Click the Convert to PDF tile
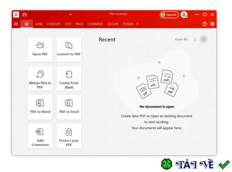The image size is (232, 172). [69, 49]
